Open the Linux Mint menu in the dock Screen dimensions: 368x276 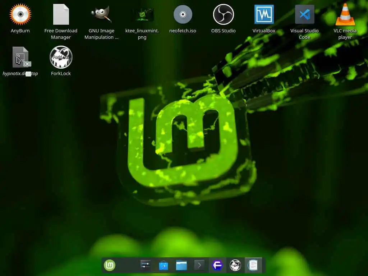click(x=110, y=265)
